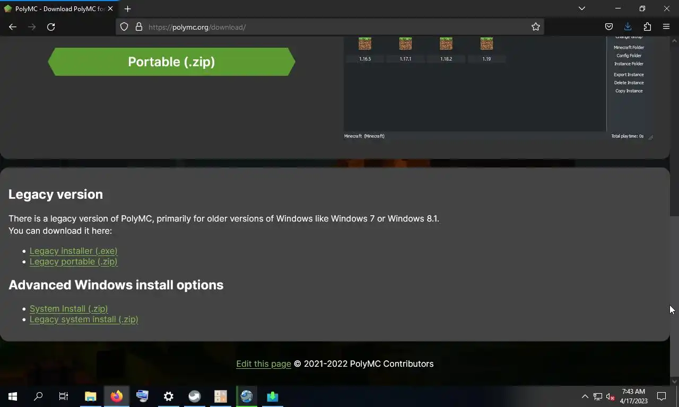Open the Edit this page link
The image size is (679, 407).
pyautogui.click(x=264, y=364)
